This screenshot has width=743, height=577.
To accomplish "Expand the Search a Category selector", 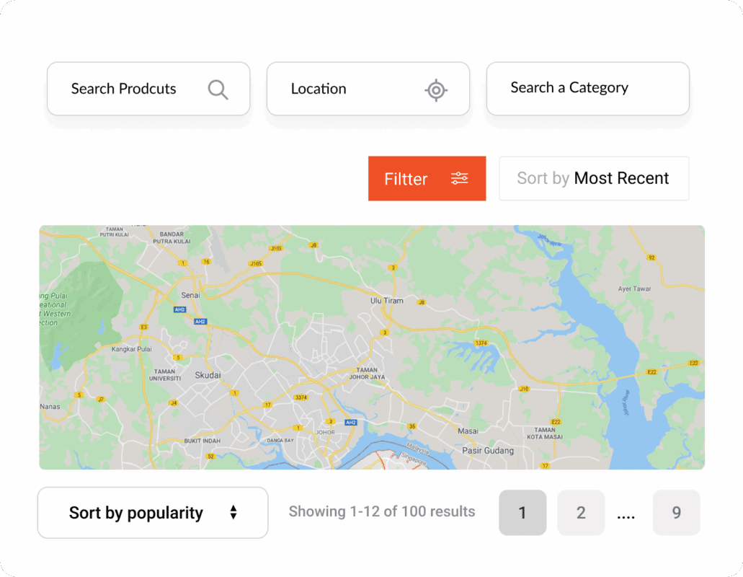I will click(x=587, y=89).
